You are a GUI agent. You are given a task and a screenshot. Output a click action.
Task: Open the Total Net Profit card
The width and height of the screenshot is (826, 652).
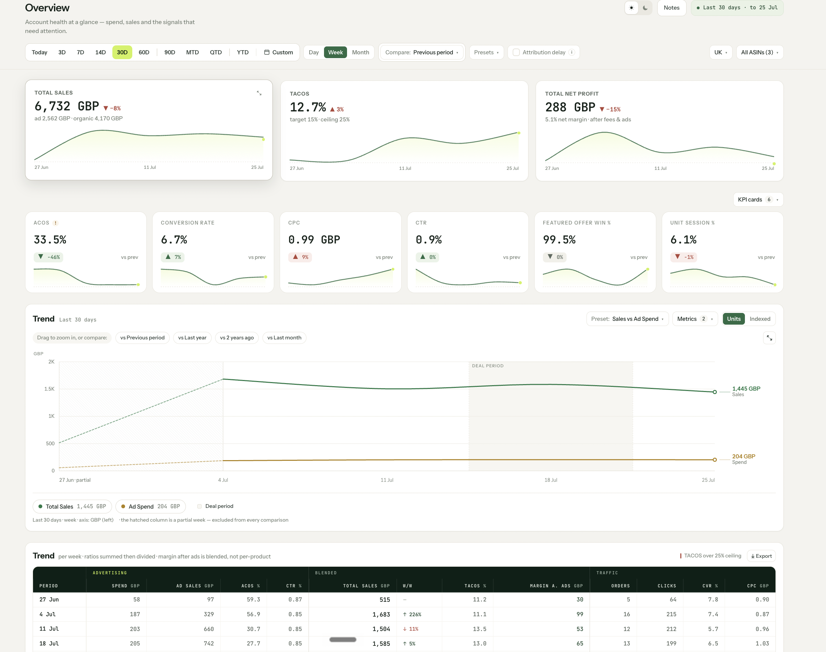coord(659,131)
